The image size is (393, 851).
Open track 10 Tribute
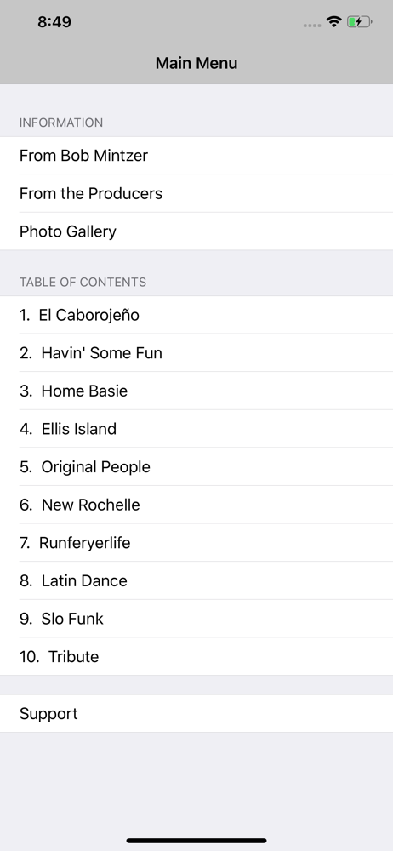pos(196,657)
